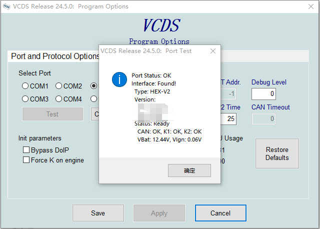Click the 'Port Status: OK' text

(x=151, y=75)
